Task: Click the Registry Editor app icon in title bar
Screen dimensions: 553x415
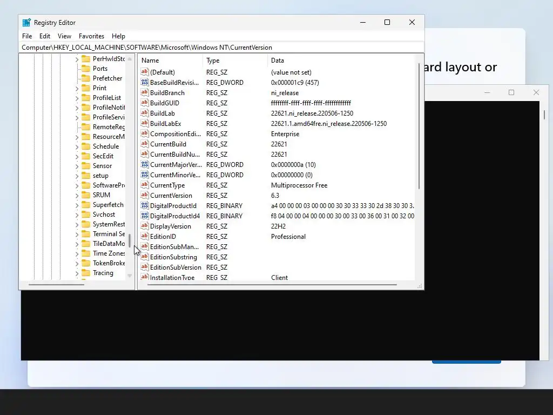Action: point(26,23)
